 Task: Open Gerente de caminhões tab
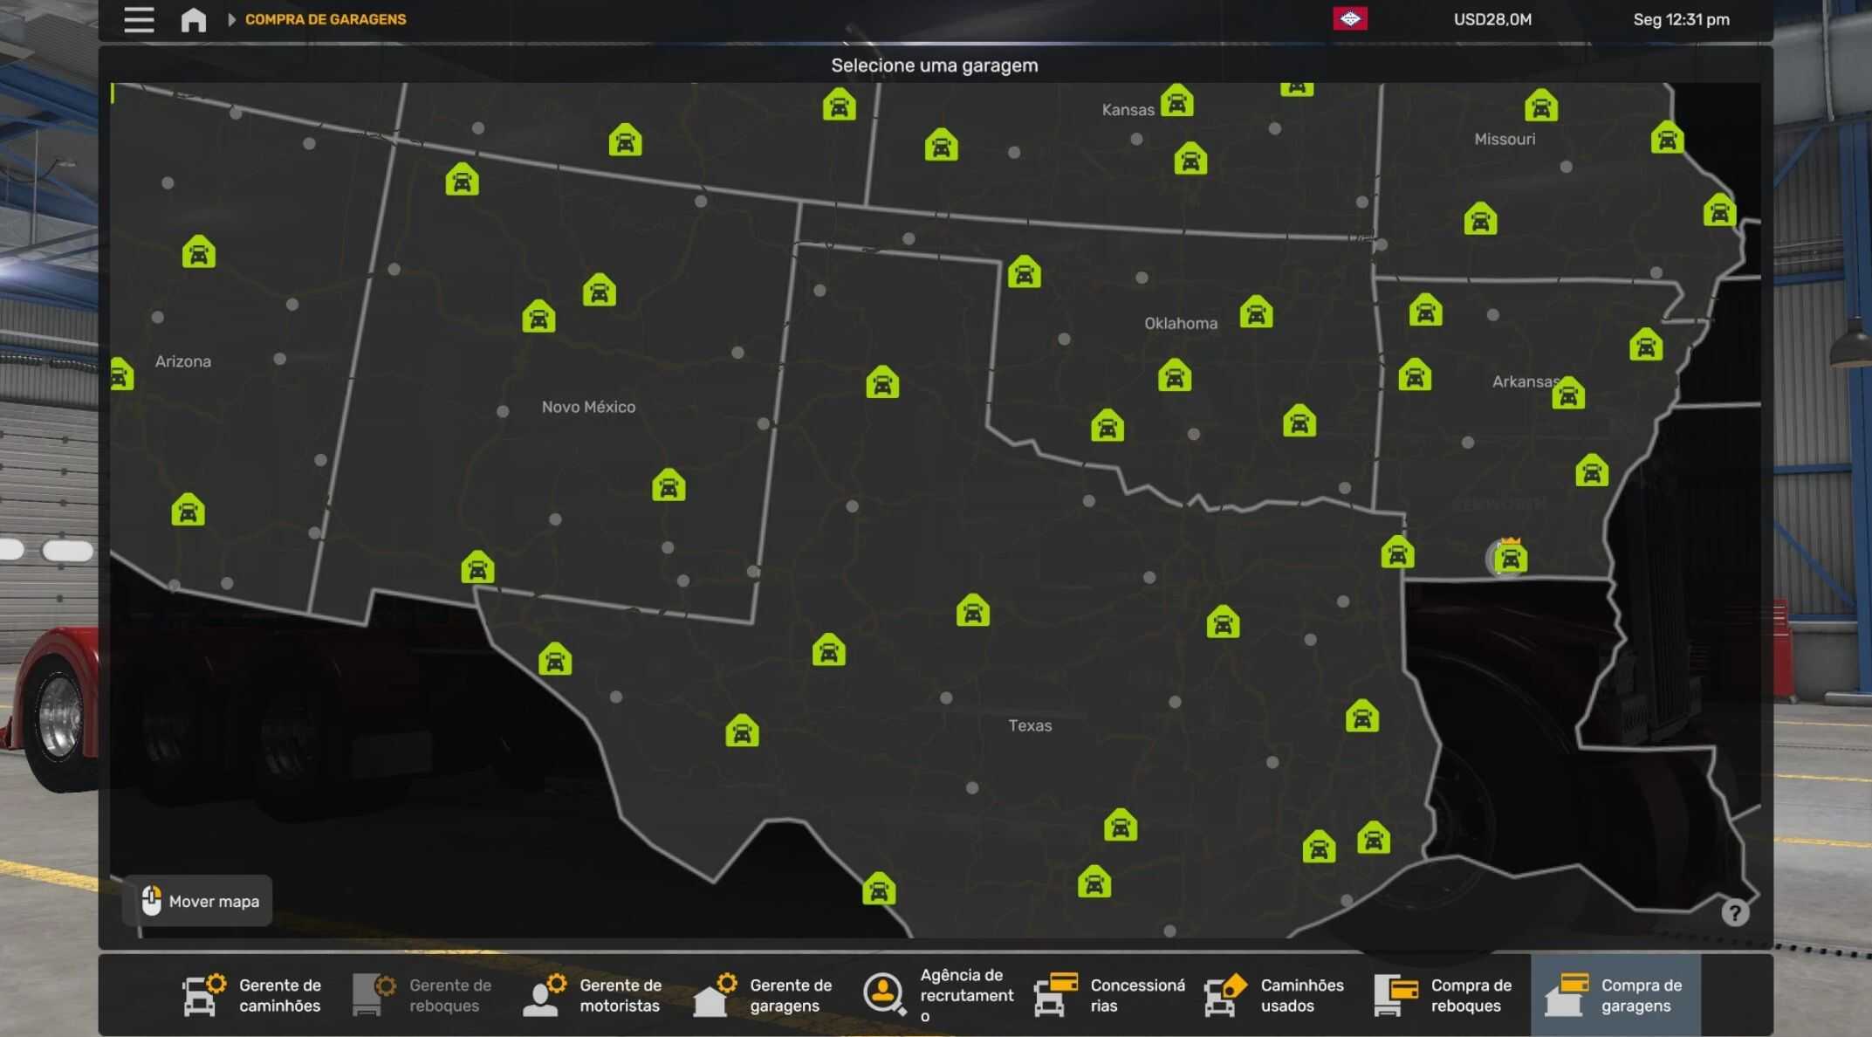pyautogui.click(x=253, y=995)
